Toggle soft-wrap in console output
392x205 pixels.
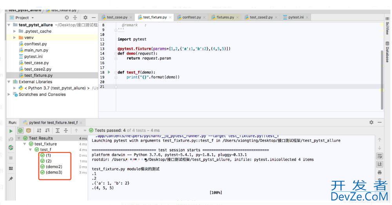pyautogui.click(x=379, y=156)
